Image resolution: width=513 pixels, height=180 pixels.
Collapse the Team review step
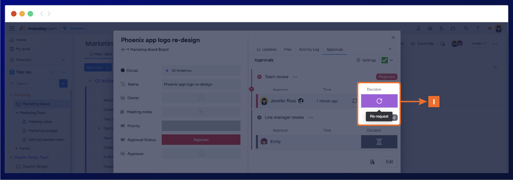tap(259, 77)
